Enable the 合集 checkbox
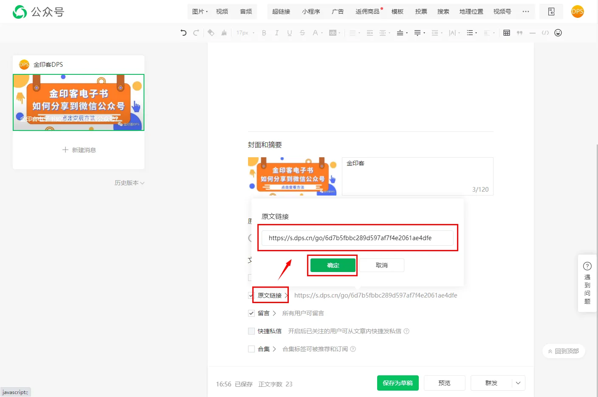 (251, 349)
